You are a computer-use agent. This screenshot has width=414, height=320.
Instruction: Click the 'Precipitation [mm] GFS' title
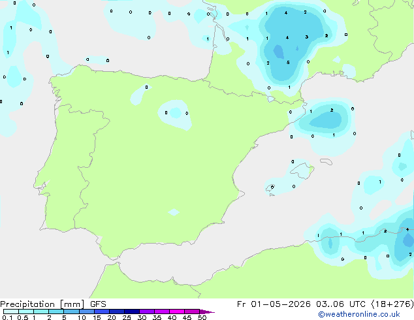coord(53,304)
